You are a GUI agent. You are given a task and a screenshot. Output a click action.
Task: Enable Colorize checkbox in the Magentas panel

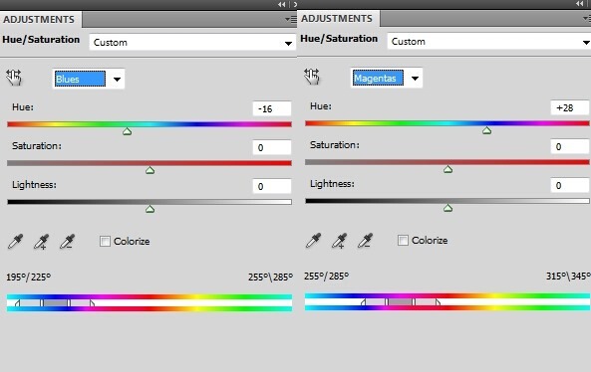click(403, 240)
